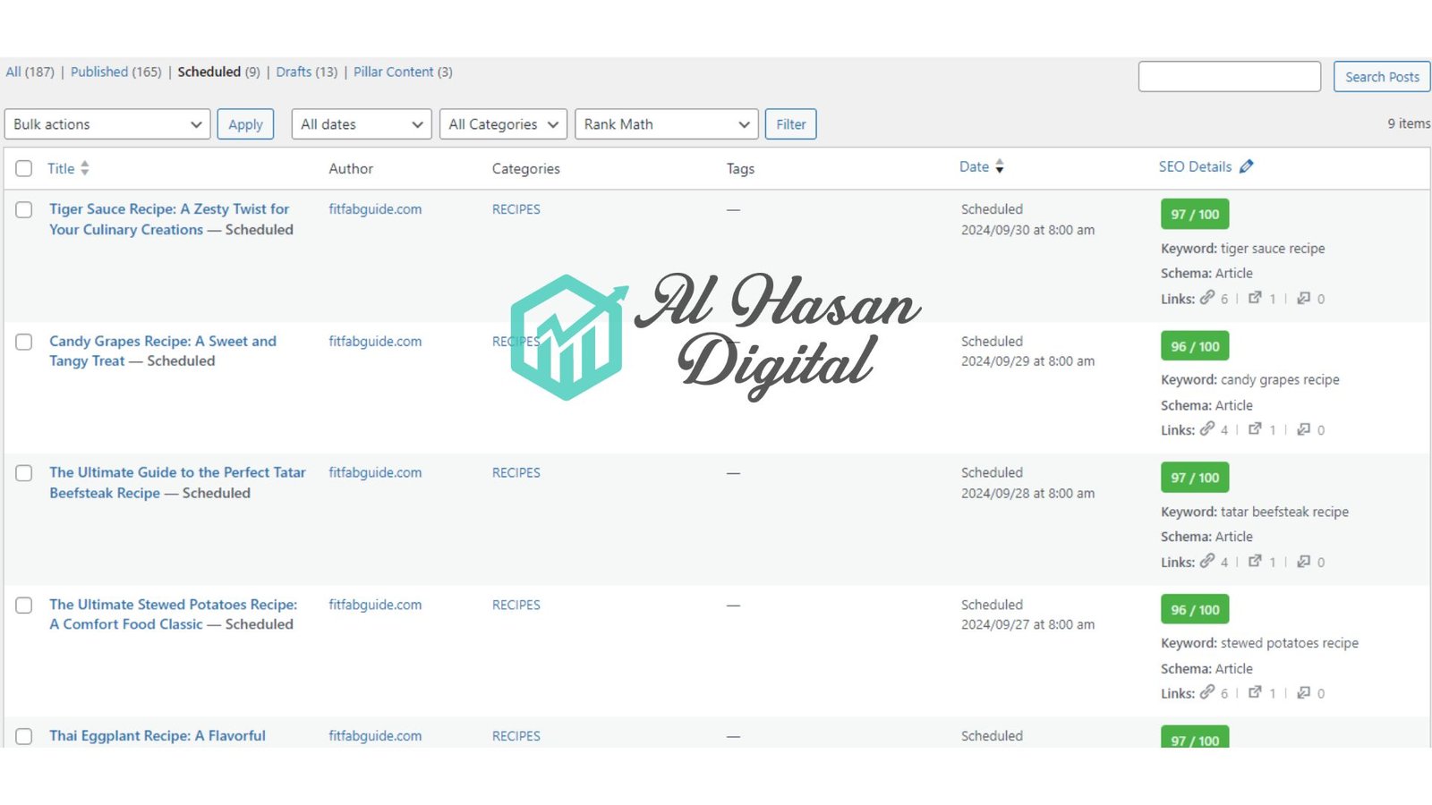The height and width of the screenshot is (805, 1432).
Task: Click the SEO Details column header
Action: pos(1195,166)
